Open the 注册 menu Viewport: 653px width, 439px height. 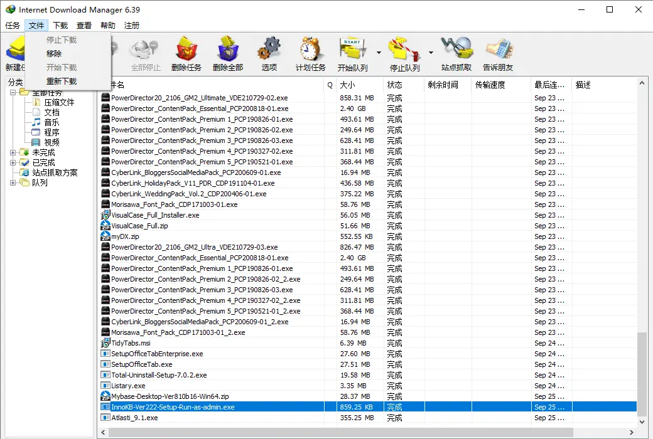[132, 25]
